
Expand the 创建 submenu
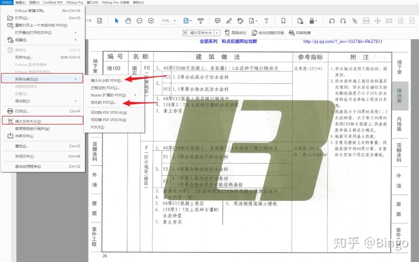44,40
